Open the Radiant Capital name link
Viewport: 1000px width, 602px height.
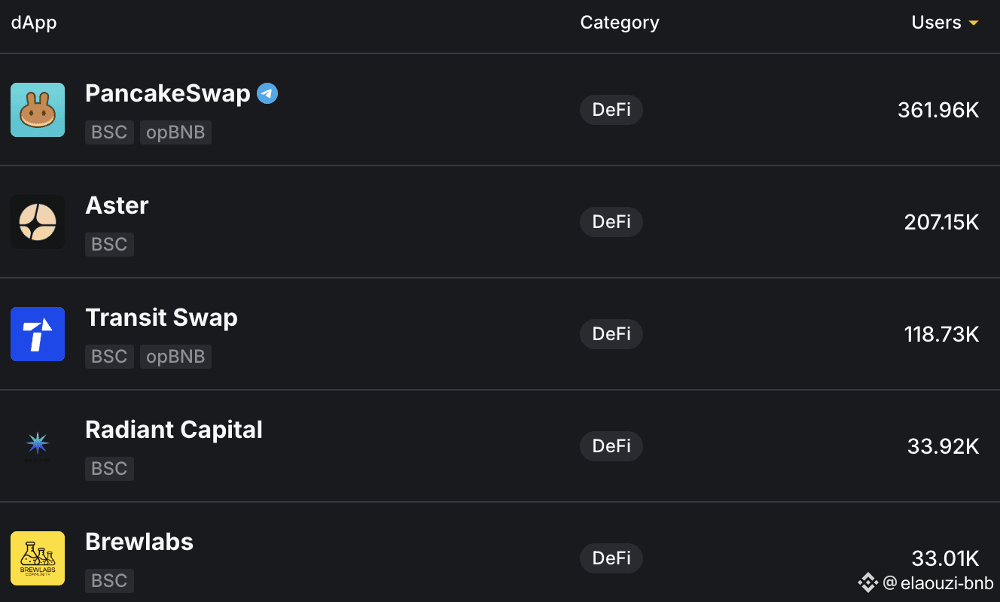tap(174, 430)
